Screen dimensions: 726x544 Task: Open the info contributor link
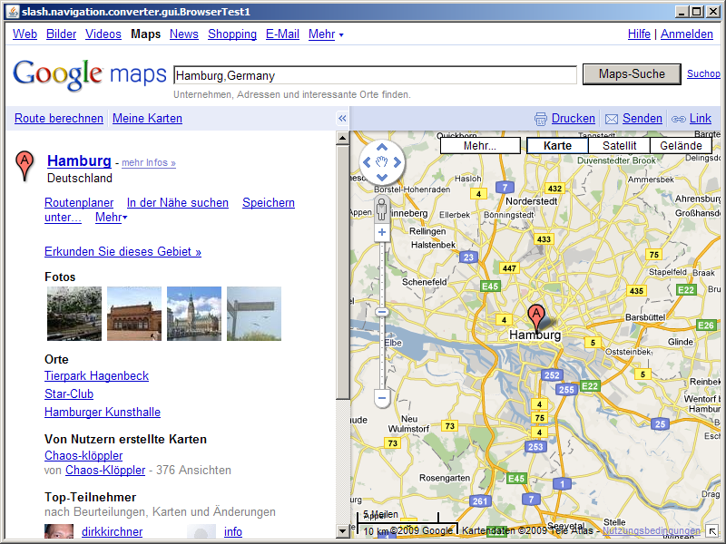coord(233,531)
